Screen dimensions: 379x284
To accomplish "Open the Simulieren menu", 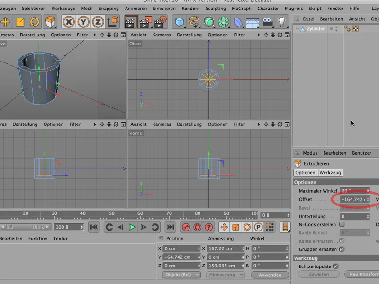I will (164, 9).
